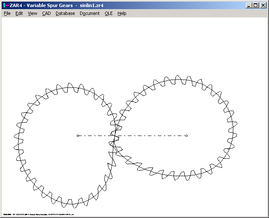Screen dimensions: 269x218
Task: Open the OLE menu
Action: pos(108,13)
